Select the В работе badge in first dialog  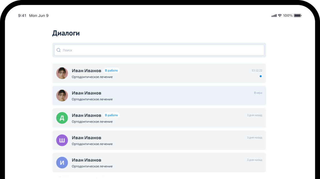click(x=111, y=71)
